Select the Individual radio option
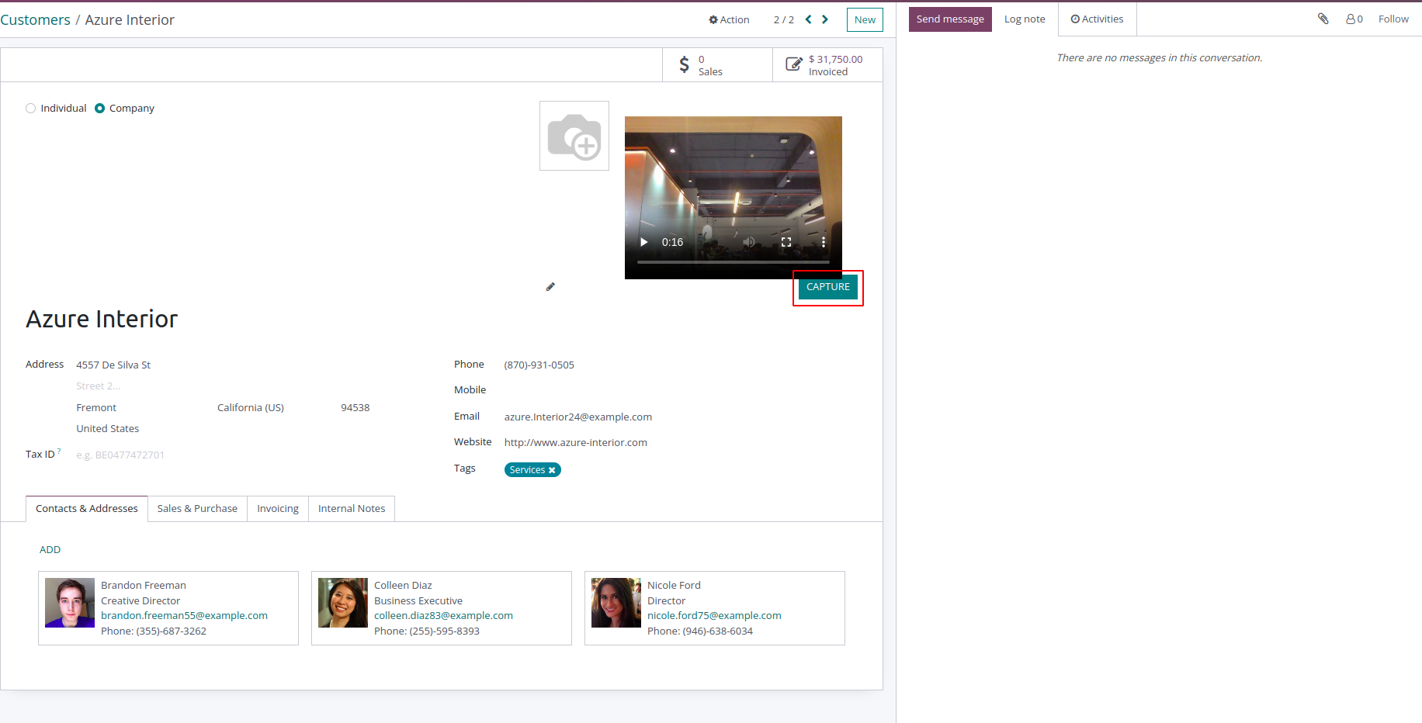The width and height of the screenshot is (1422, 723). tap(31, 109)
